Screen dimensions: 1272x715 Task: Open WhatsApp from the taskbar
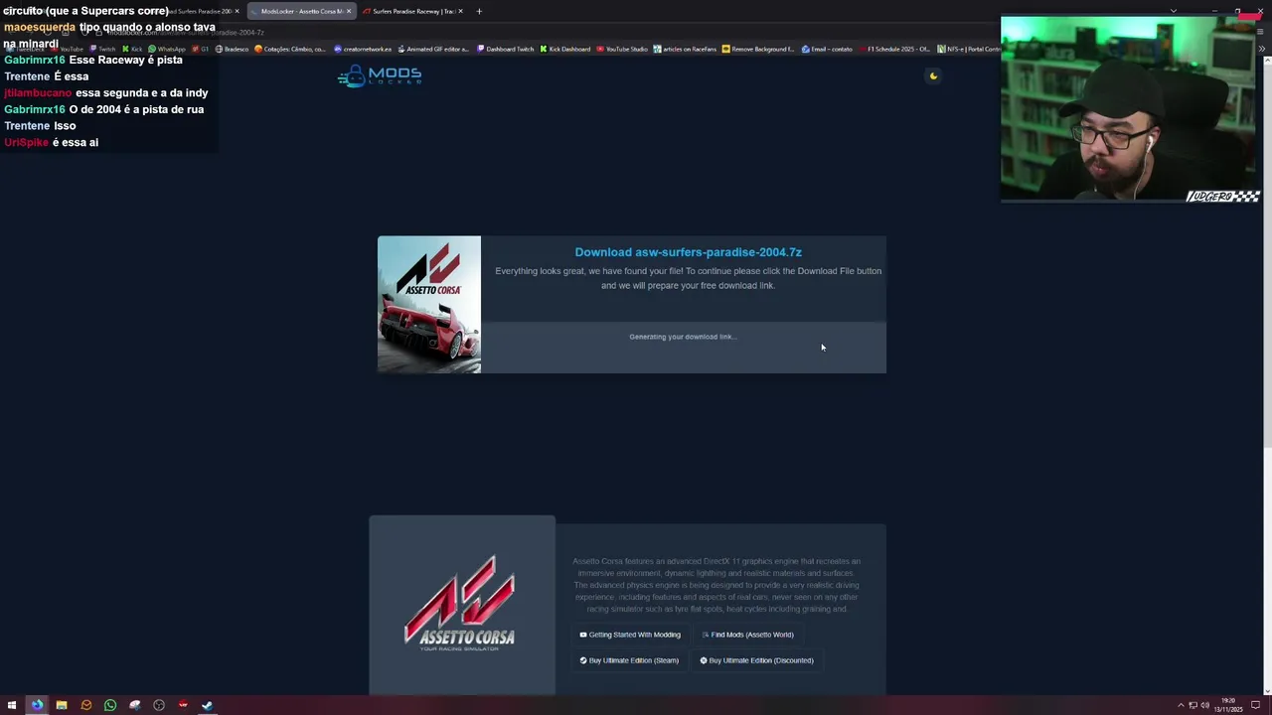[x=110, y=705]
